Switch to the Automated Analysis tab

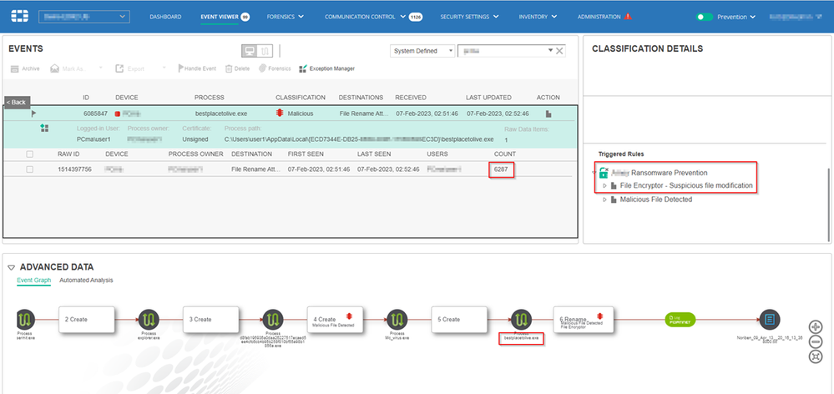coord(85,280)
